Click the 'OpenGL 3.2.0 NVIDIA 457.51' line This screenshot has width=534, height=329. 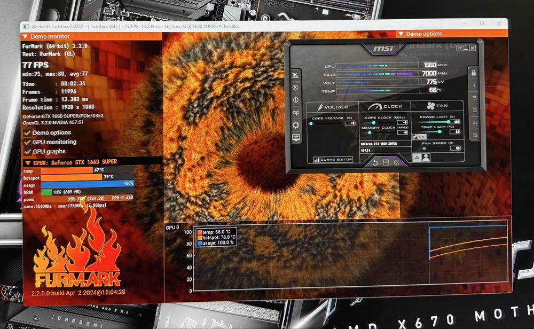tap(53, 123)
